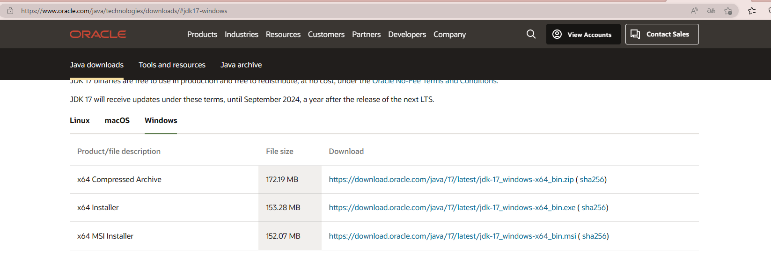771x270 pixels.
Task: Click the x64 Installer description text
Action: 98,207
